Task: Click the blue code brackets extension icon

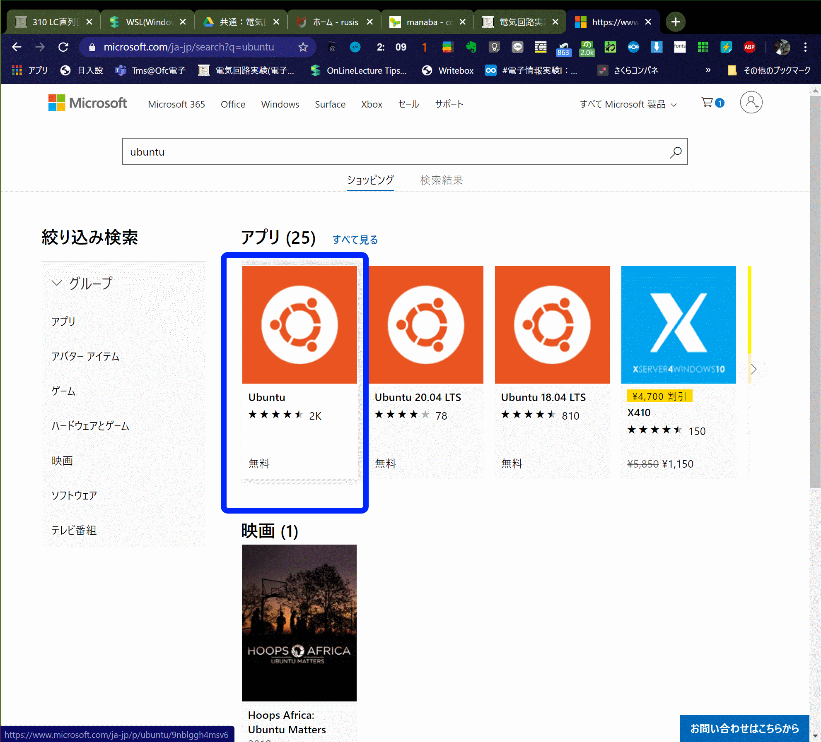Action: 355,47
